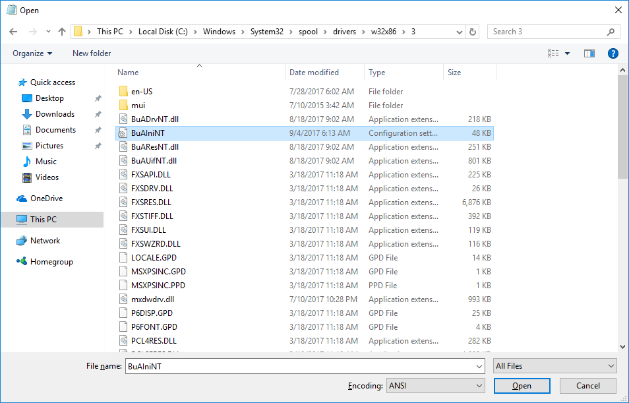The image size is (629, 403).
Task: Expand the Organize menu
Action: (x=32, y=53)
